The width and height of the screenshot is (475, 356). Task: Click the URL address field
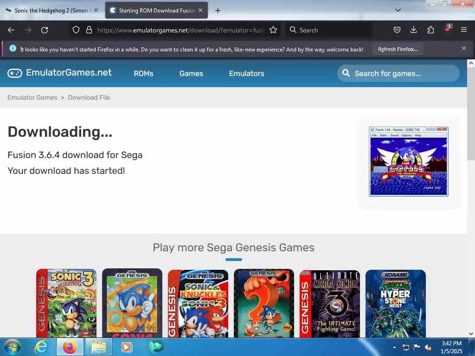[x=180, y=30]
